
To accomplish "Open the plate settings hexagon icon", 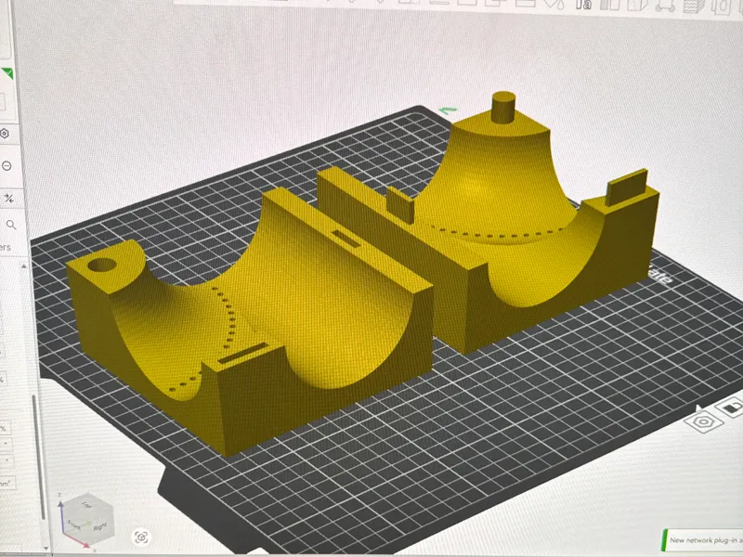I will pyautogui.click(x=703, y=421).
